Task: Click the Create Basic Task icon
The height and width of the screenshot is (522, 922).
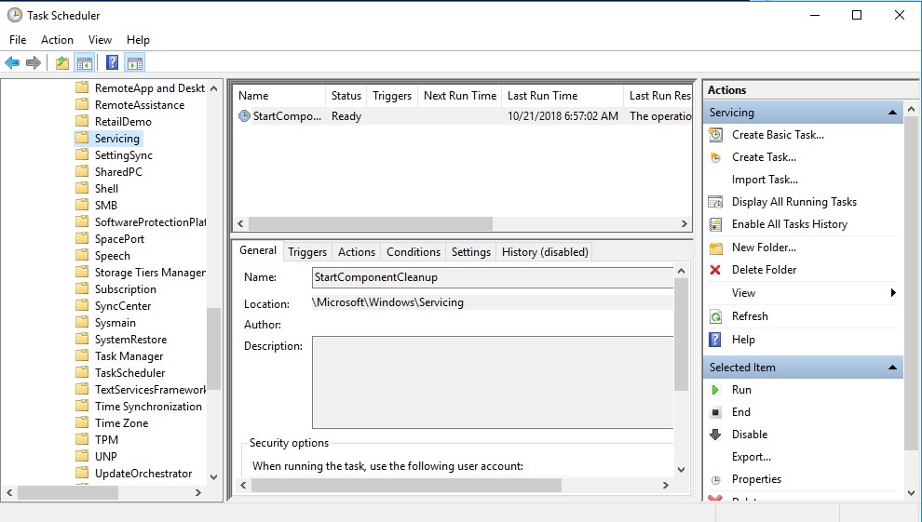Action: pos(715,135)
